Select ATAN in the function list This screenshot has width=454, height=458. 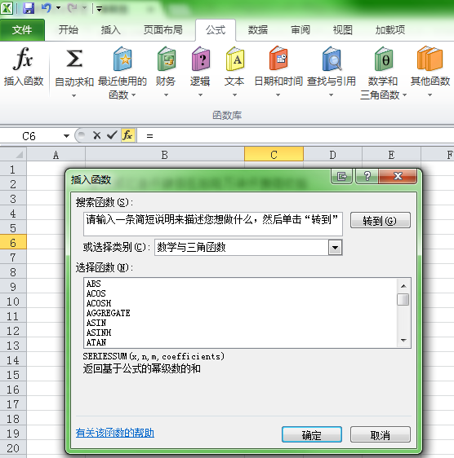(x=96, y=342)
